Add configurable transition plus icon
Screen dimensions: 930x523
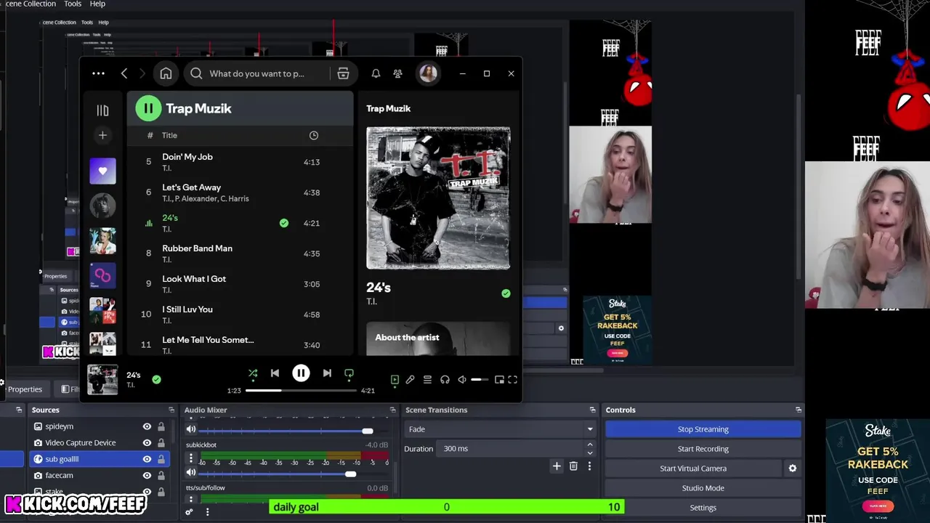(557, 466)
